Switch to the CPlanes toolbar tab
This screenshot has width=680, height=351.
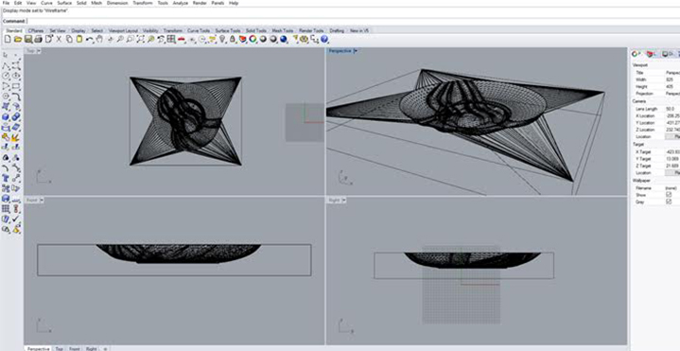36,31
